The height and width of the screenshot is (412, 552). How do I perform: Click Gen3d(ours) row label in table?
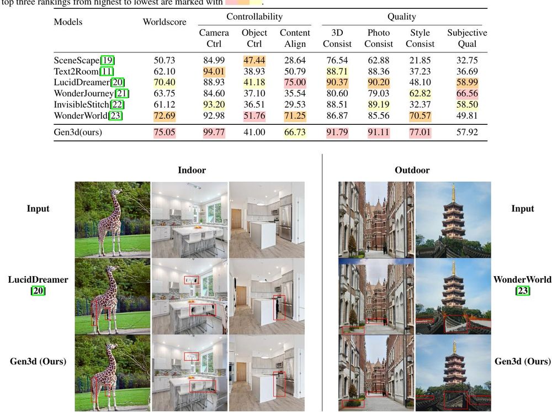coord(78,133)
